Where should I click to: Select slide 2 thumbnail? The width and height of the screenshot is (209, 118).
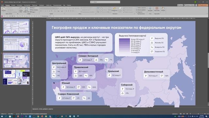[x=16, y=44]
